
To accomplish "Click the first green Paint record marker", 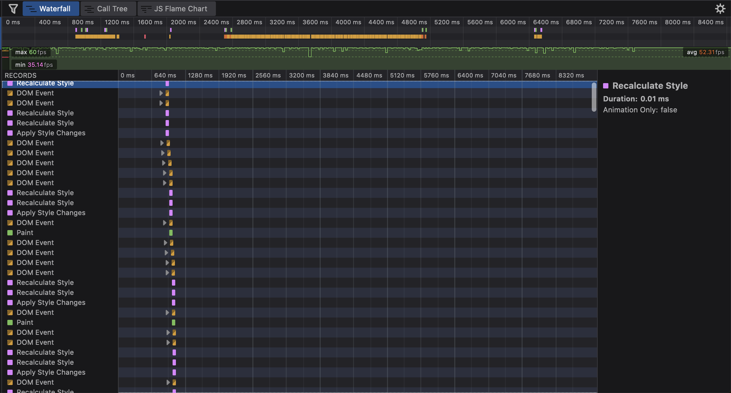I will tap(171, 233).
